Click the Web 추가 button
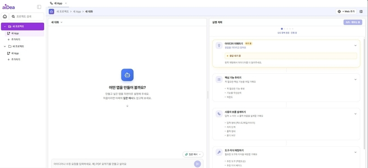 coord(346,11)
